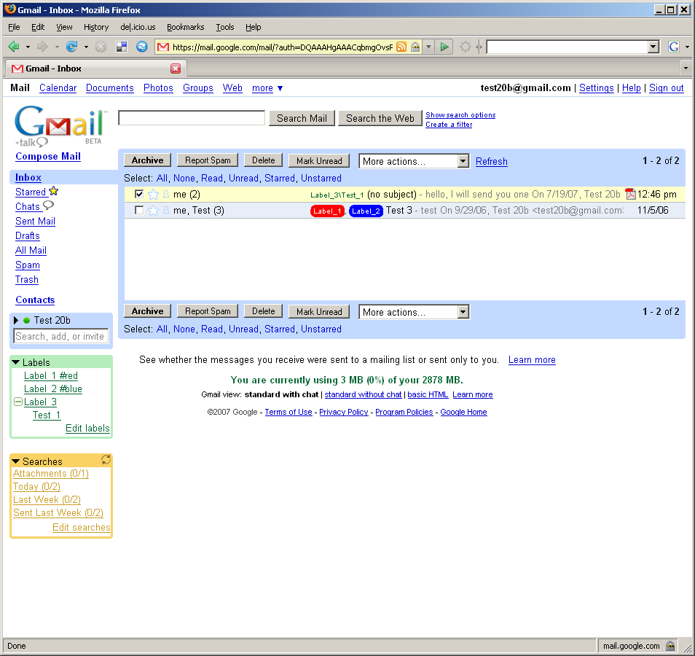This screenshot has height=656, width=695.
Task: Click the Search Mail button
Action: click(302, 118)
